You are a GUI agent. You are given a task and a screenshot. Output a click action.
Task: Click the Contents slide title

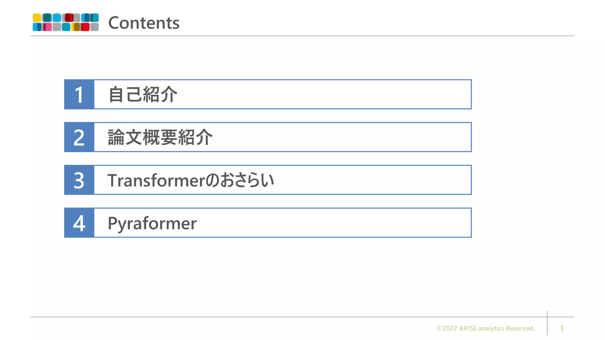point(144,23)
